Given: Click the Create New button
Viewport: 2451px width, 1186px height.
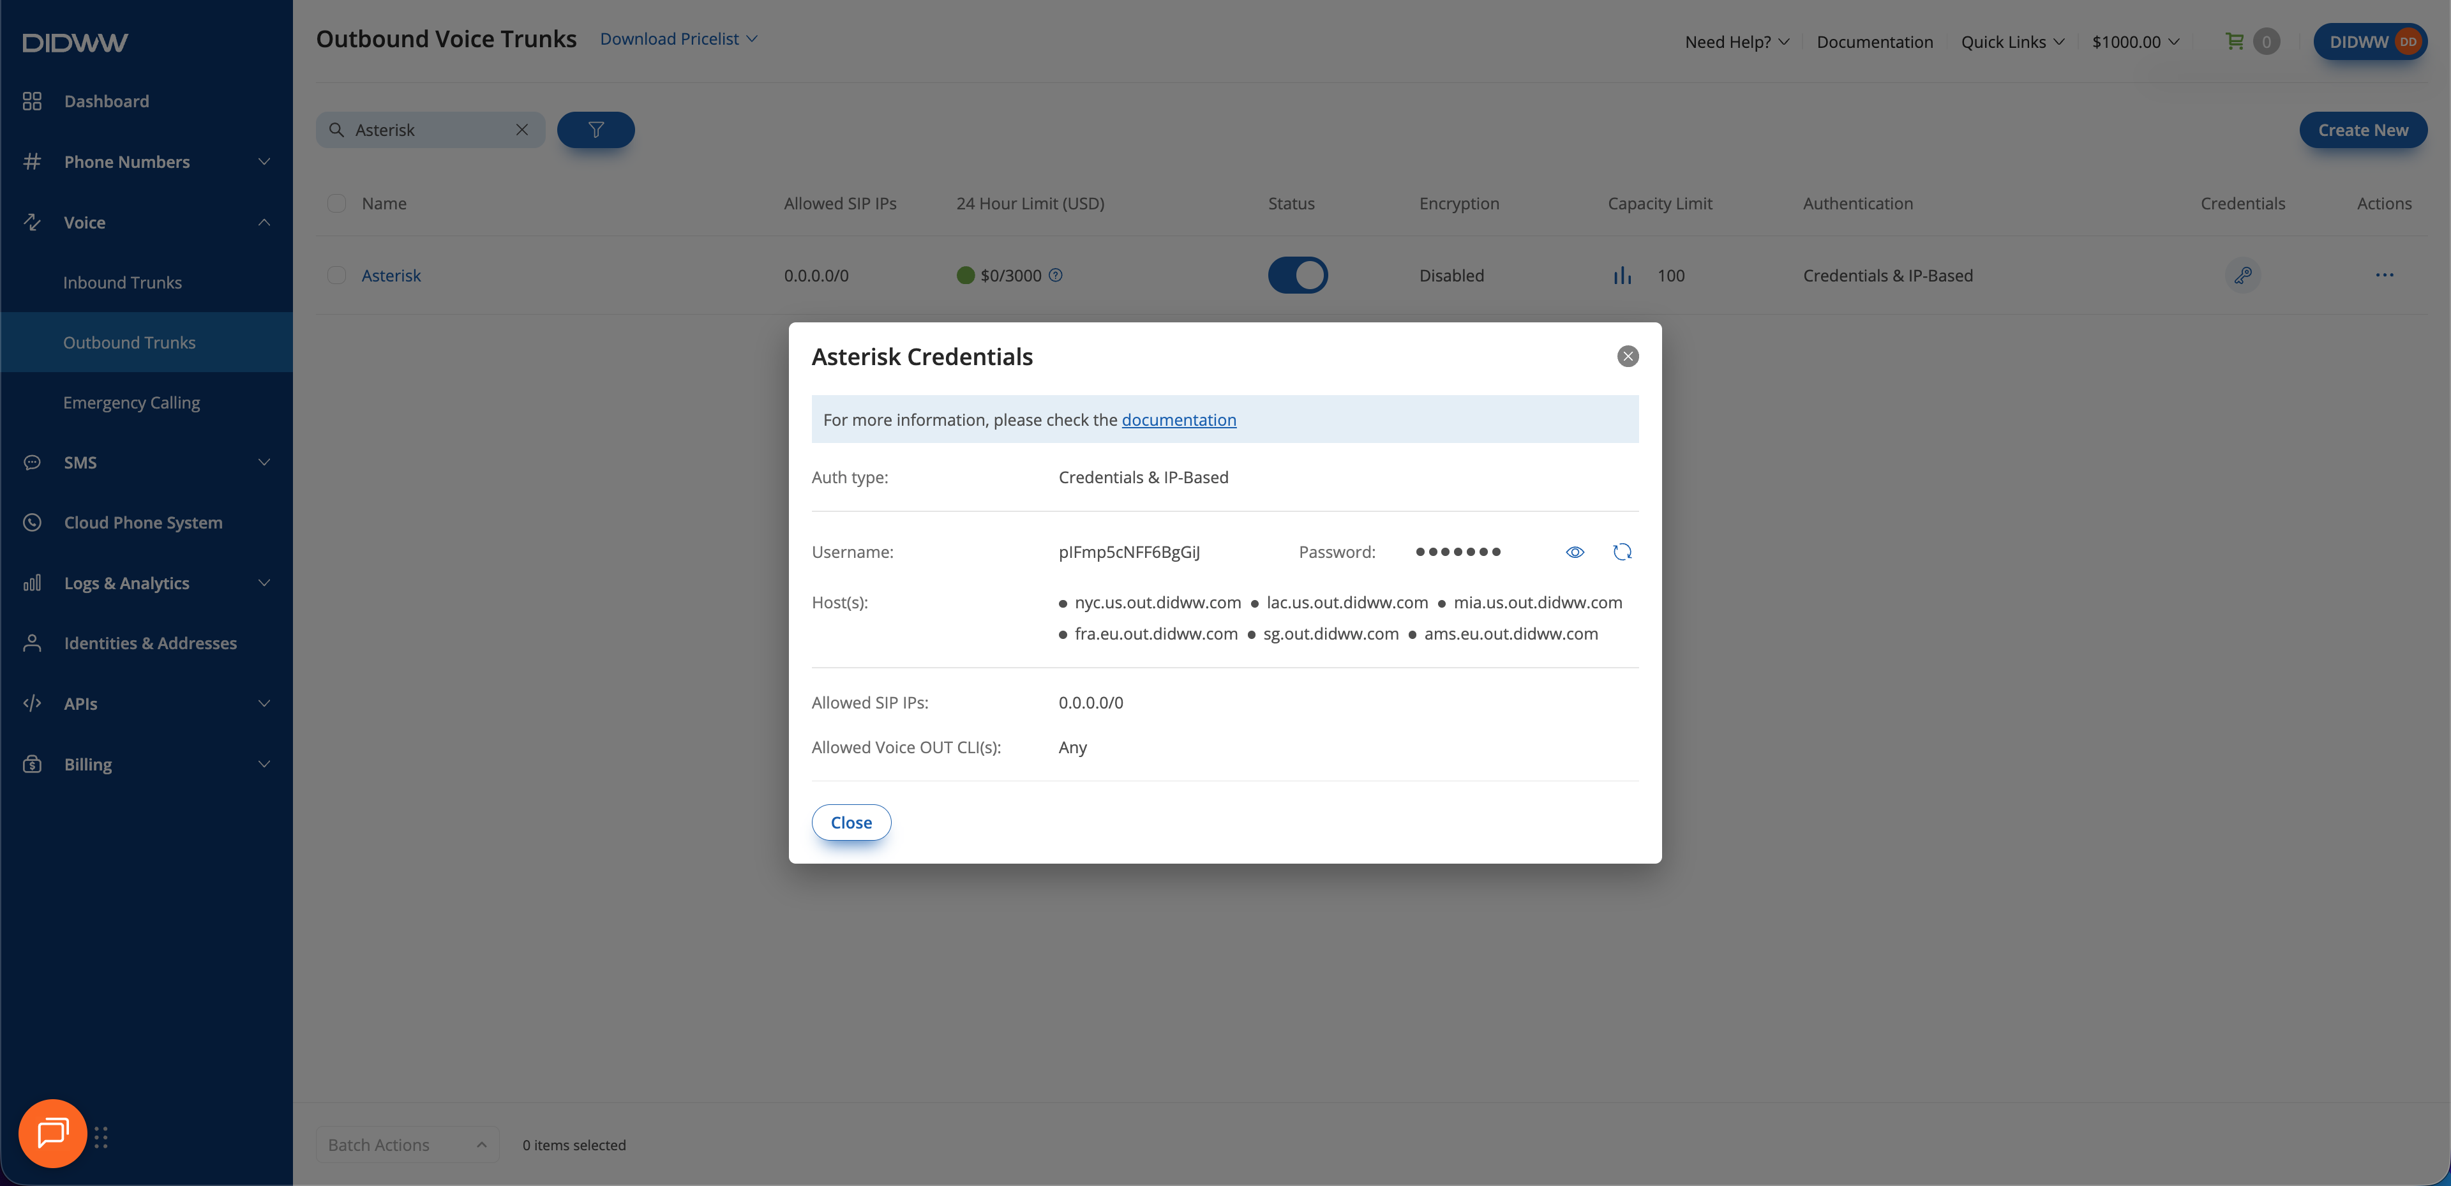Looking at the screenshot, I should (x=2364, y=130).
